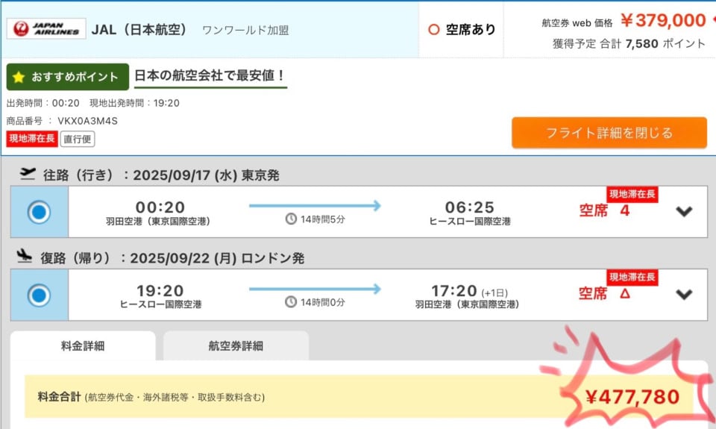Viewport: 716px width, 429px height.
Task: Click the ¥379,000 web price
Action: coord(664,20)
